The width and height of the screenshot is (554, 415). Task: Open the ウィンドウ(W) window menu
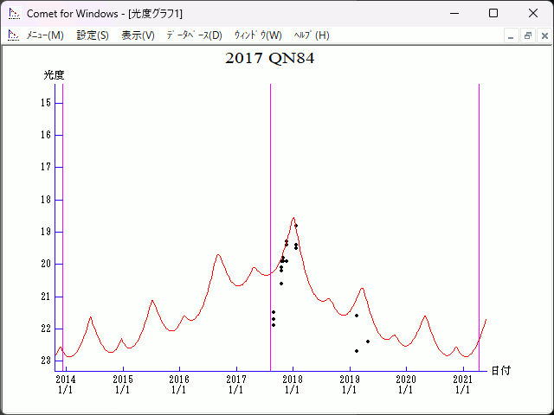pos(258,35)
